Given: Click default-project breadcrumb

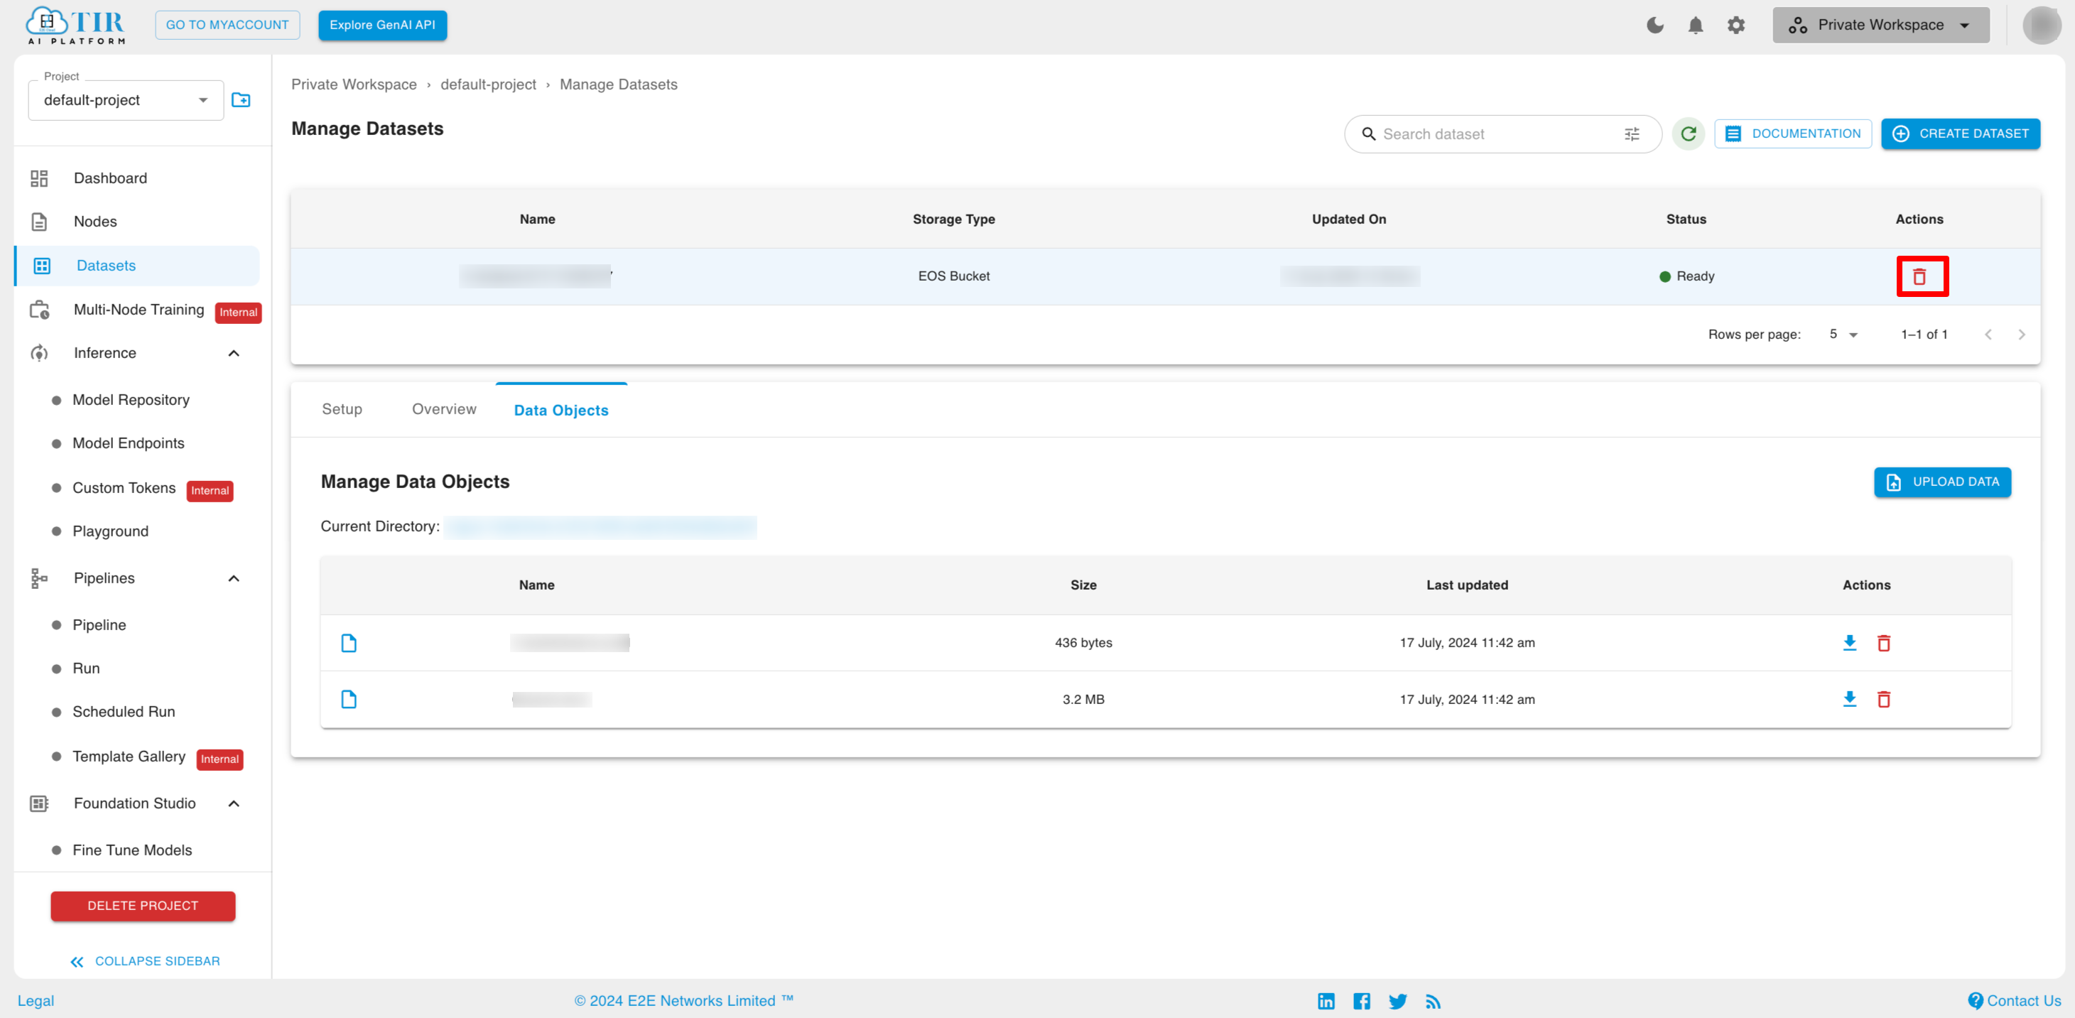Looking at the screenshot, I should click(x=488, y=85).
